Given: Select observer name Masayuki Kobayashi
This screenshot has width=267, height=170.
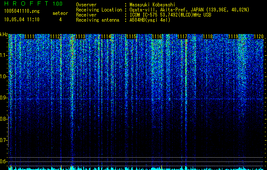Looking at the screenshot, I should click(x=152, y=5).
